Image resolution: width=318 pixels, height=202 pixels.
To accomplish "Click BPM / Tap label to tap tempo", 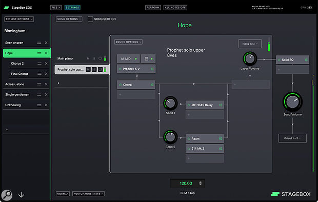I will [x=188, y=193].
